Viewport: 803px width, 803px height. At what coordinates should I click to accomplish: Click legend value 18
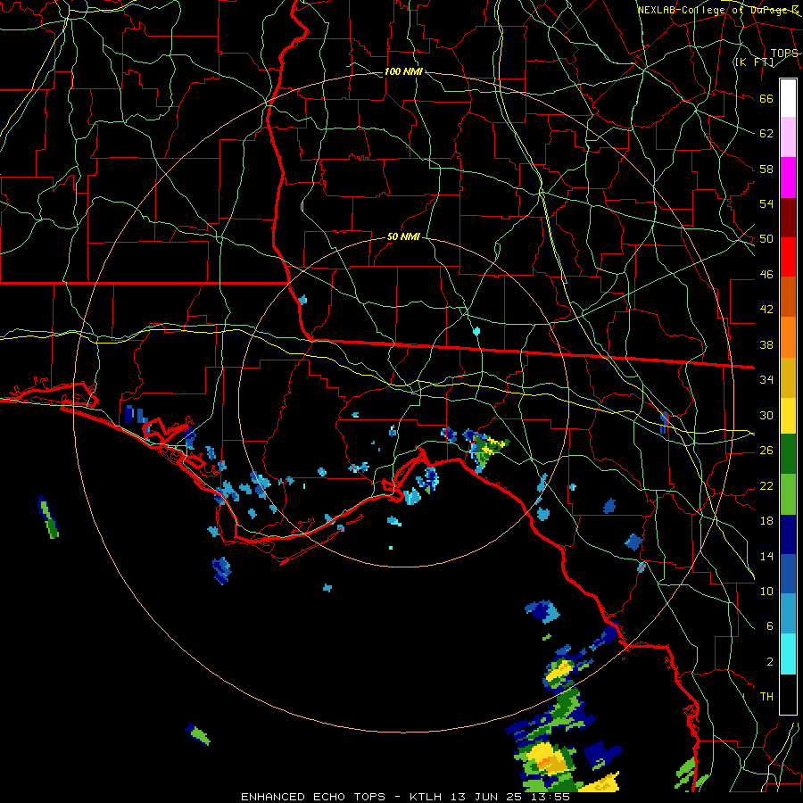click(x=766, y=521)
